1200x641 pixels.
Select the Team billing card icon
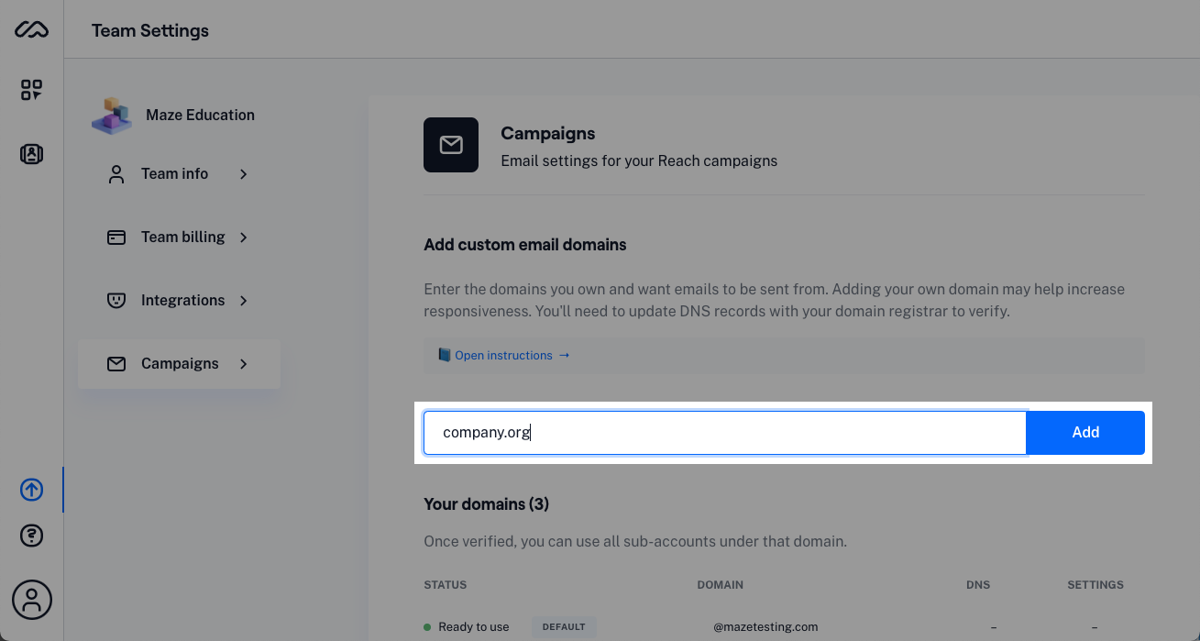click(116, 237)
